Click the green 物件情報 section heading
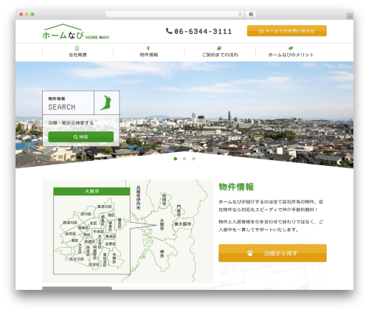The width and height of the screenshot is (369, 312). pyautogui.click(x=236, y=187)
